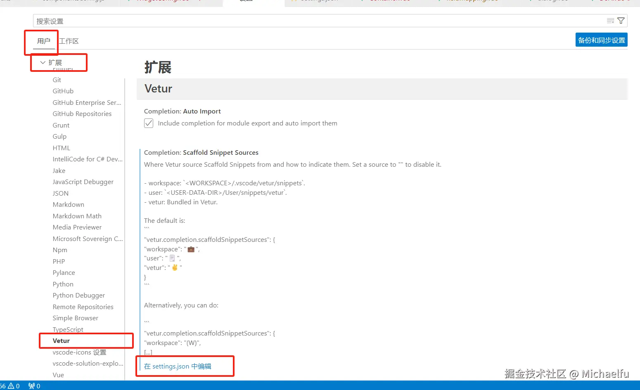
Task: Select TypeScript in the settings tree
Action: tap(68, 329)
